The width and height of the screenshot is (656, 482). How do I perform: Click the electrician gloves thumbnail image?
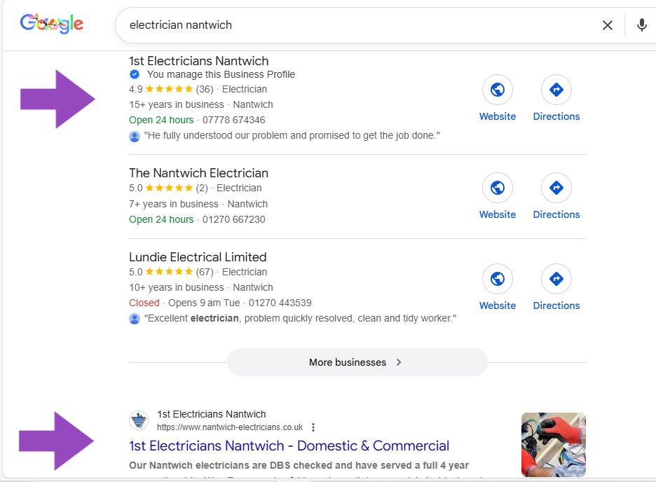tap(553, 444)
